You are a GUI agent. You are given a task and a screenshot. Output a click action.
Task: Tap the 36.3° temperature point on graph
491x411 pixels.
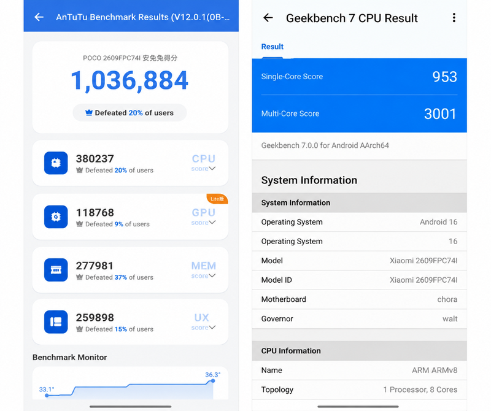213,381
